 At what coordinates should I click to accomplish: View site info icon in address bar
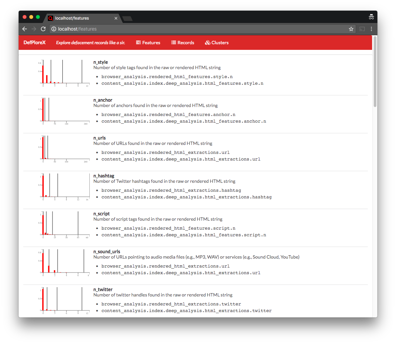(x=54, y=29)
